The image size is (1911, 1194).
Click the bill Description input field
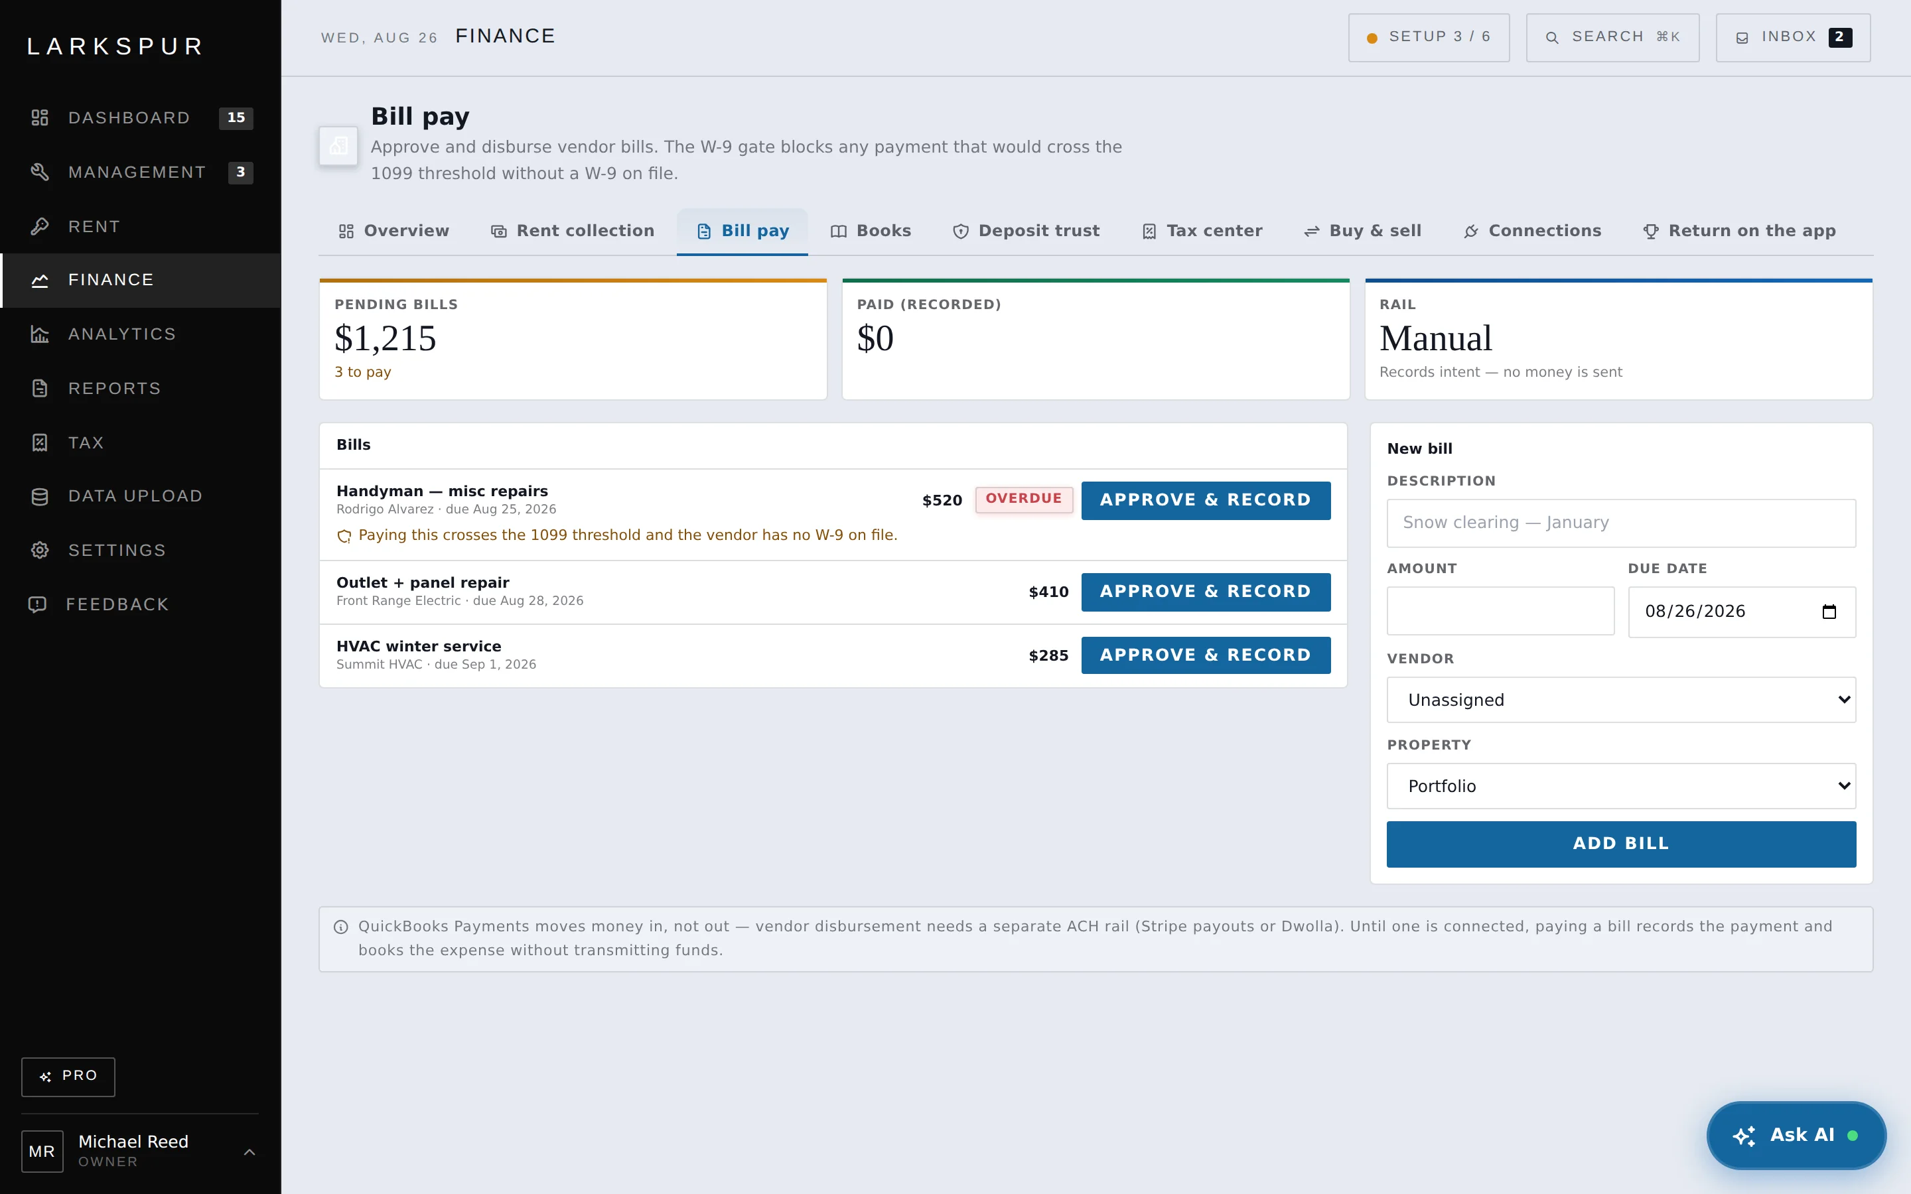pyautogui.click(x=1621, y=523)
